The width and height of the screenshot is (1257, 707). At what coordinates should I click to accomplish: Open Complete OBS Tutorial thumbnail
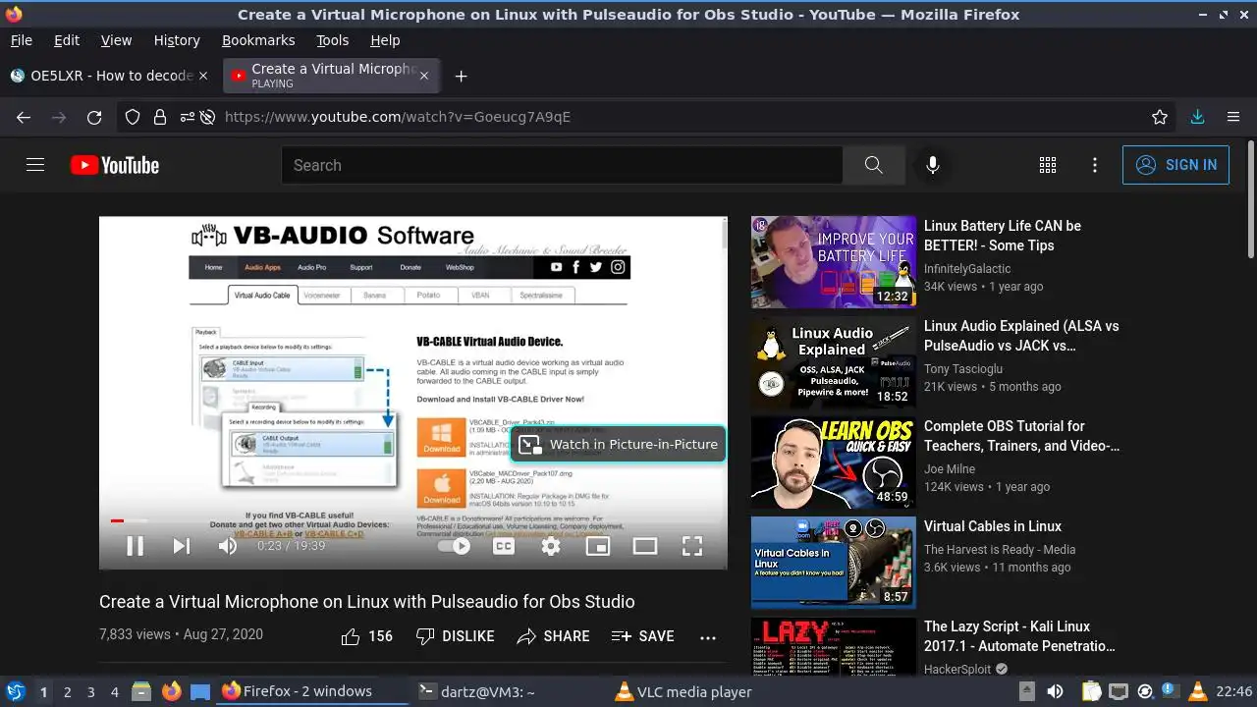tap(834, 462)
